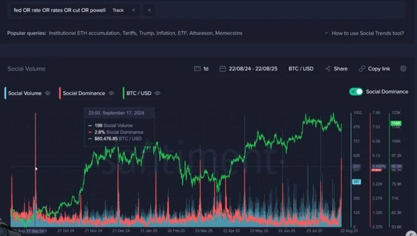Viewport: 417px width, 236px height.
Task: Add a new query with plus icon
Action: tap(149, 10)
